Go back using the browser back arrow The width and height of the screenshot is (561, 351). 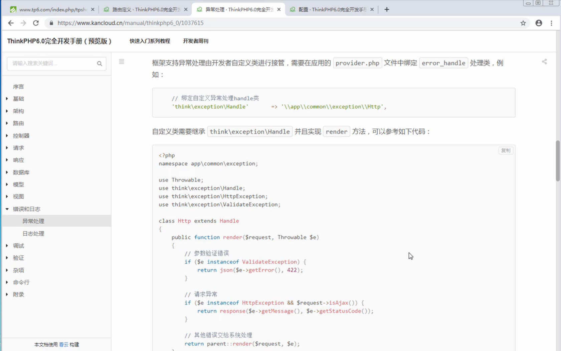pyautogui.click(x=11, y=23)
